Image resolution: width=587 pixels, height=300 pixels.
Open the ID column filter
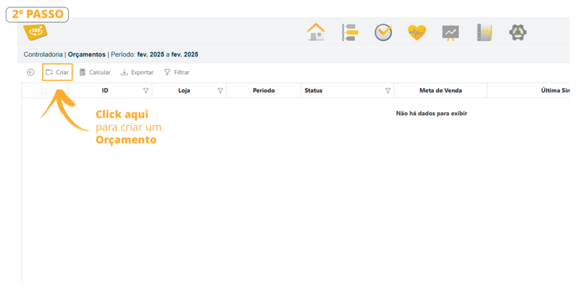click(x=146, y=91)
